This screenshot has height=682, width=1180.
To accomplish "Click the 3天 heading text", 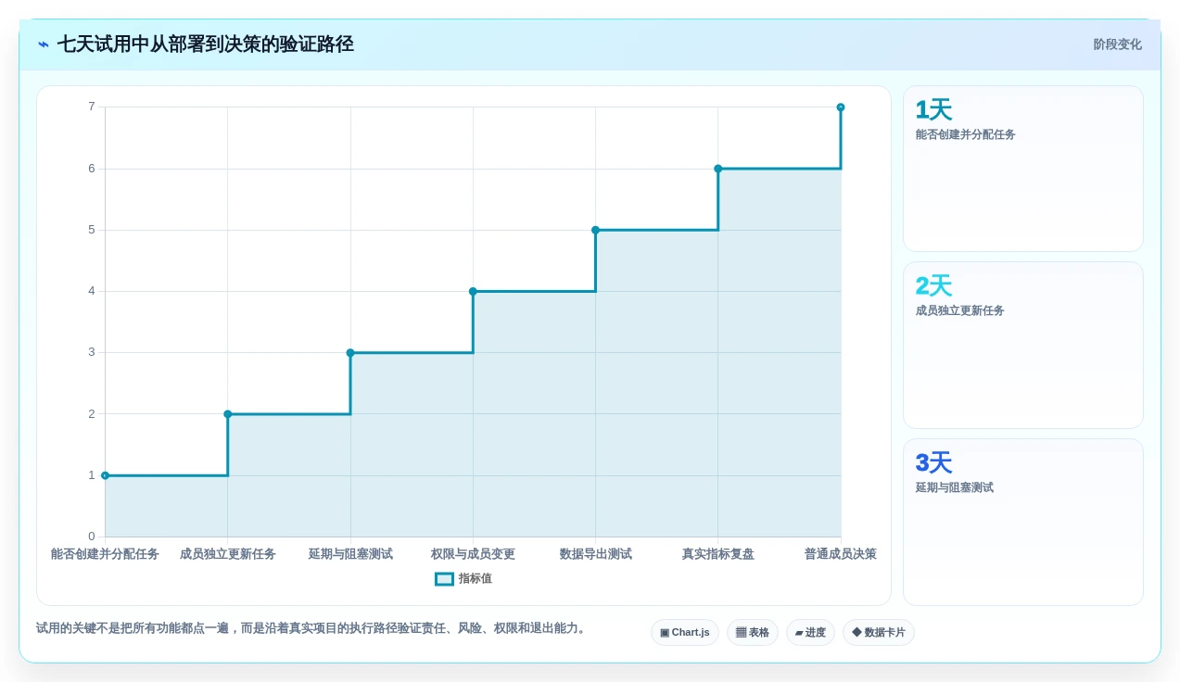I will [x=933, y=463].
